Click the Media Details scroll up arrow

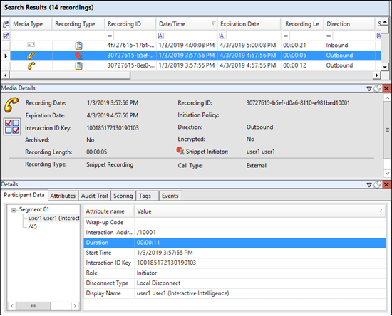(x=387, y=98)
